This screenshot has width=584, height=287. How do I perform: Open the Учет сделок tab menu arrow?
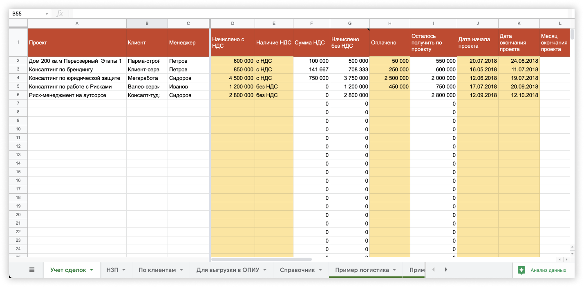(x=92, y=270)
